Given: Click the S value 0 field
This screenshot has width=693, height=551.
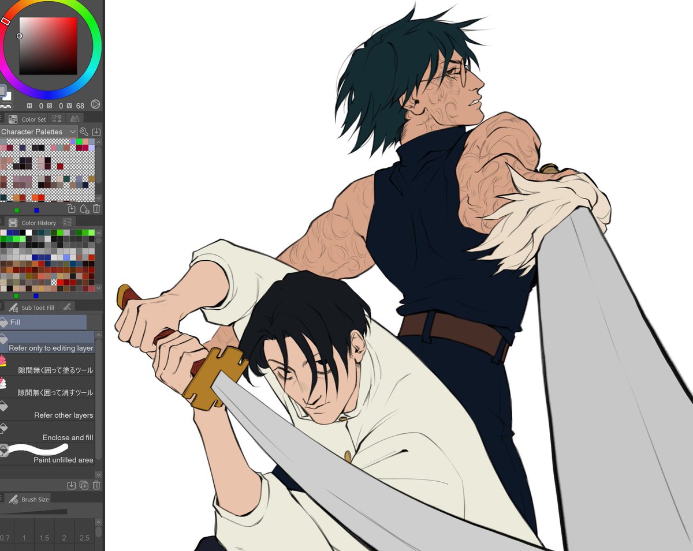Looking at the screenshot, I should tap(61, 106).
